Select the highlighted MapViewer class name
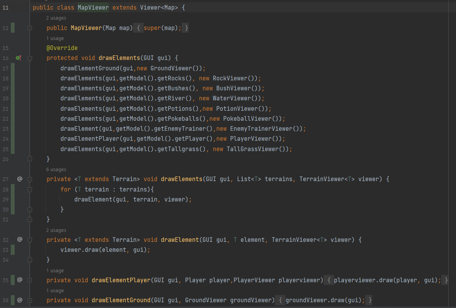456x308 pixels. 93,7
